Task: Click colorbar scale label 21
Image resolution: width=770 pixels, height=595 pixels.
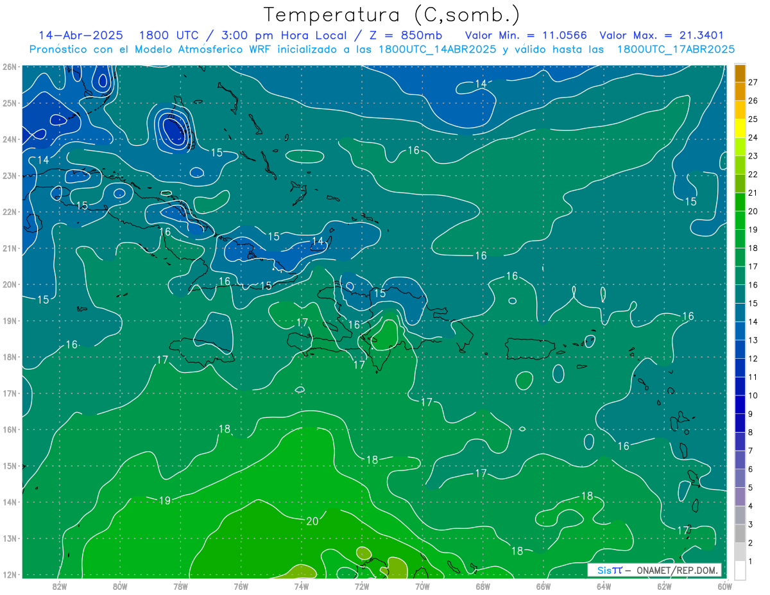Action: [753, 193]
